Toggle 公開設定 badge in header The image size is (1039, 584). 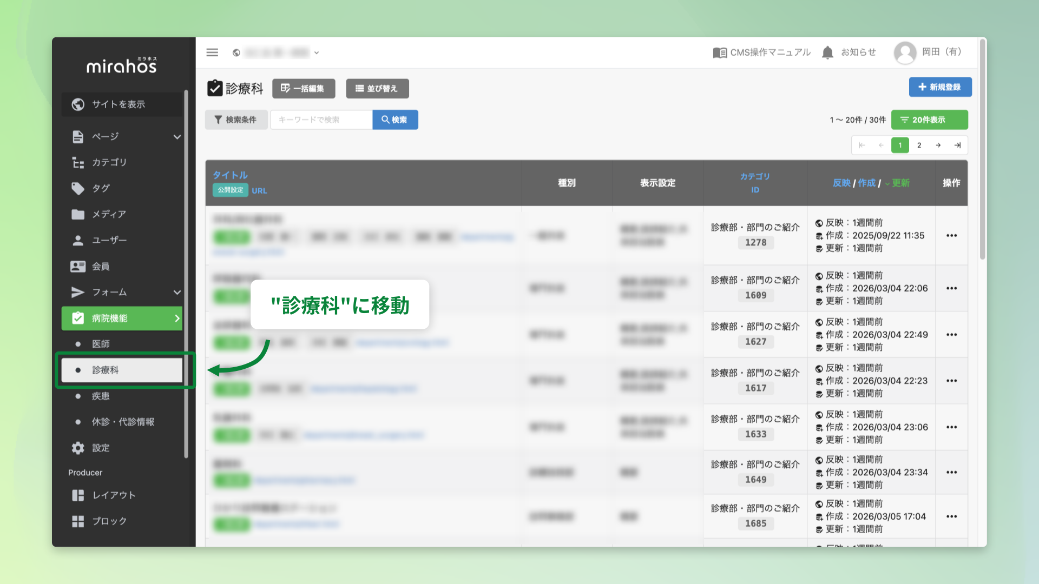pyautogui.click(x=231, y=190)
